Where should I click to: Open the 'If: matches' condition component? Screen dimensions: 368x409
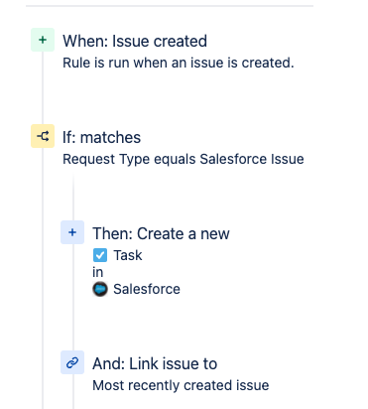(101, 137)
